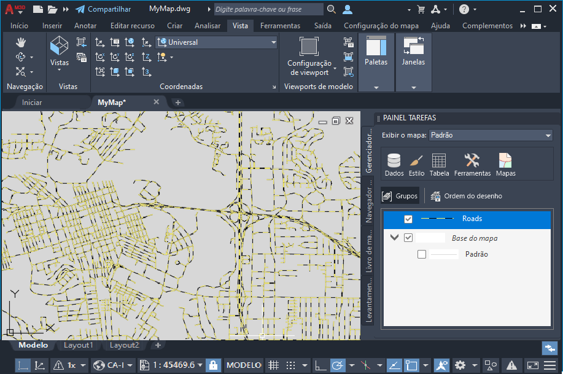Uncheck the Roads layer checkbox
This screenshot has height=374, width=563.
(x=408, y=219)
